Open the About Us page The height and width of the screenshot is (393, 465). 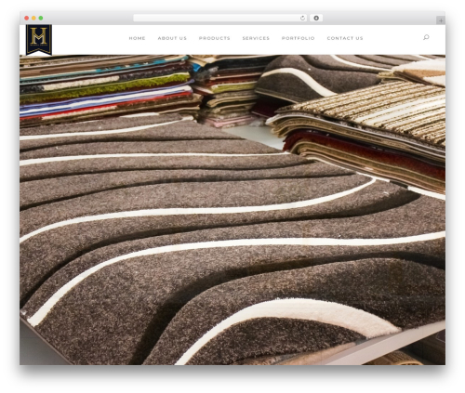(172, 38)
